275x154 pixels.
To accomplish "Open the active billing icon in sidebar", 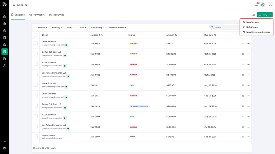I will coord(5,52).
